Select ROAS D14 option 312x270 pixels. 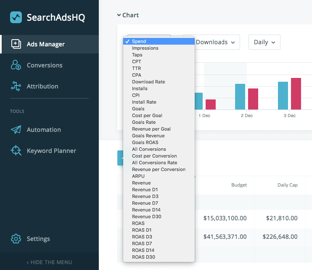tap(159, 250)
